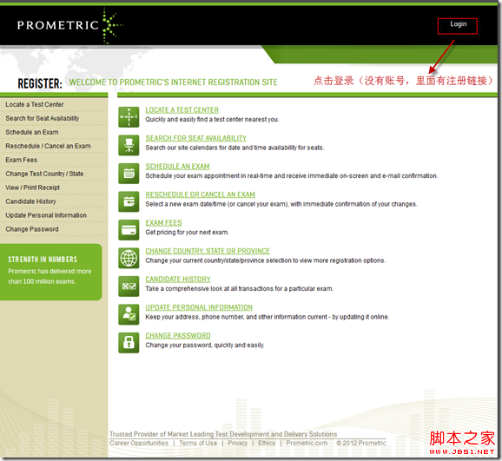Viewport: 502px width, 461px height.
Task: Open View / Print Receipt sidebar item
Action: [x=33, y=188]
